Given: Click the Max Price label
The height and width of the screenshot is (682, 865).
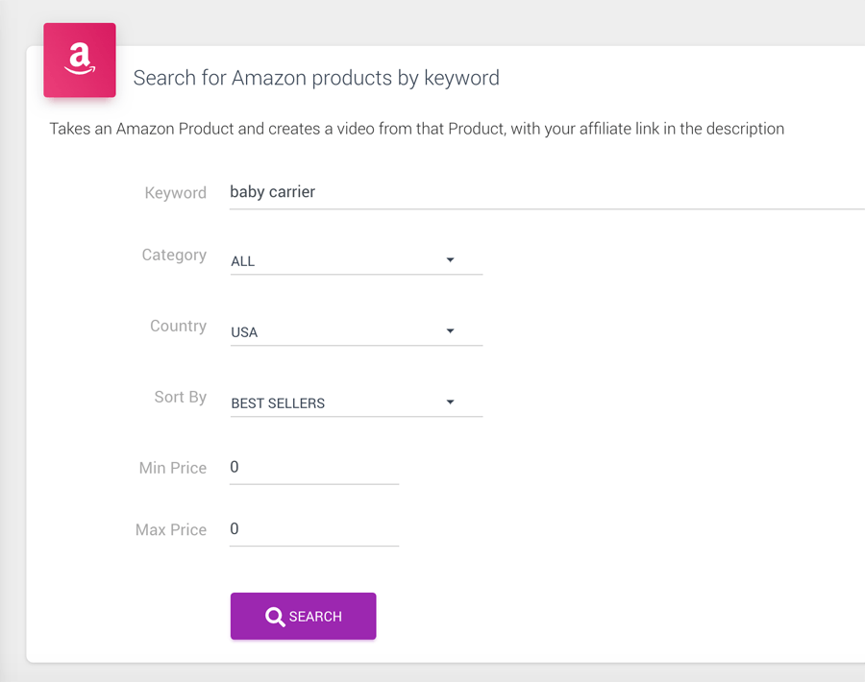Looking at the screenshot, I should tap(171, 530).
